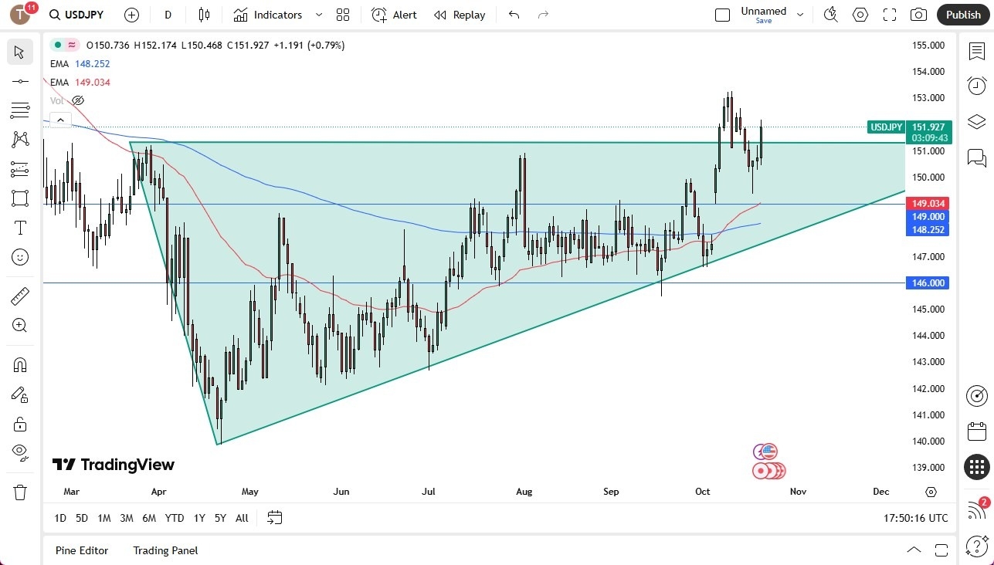Select the 1Y timeframe range
Screen dimensions: 994x565
tap(198, 518)
